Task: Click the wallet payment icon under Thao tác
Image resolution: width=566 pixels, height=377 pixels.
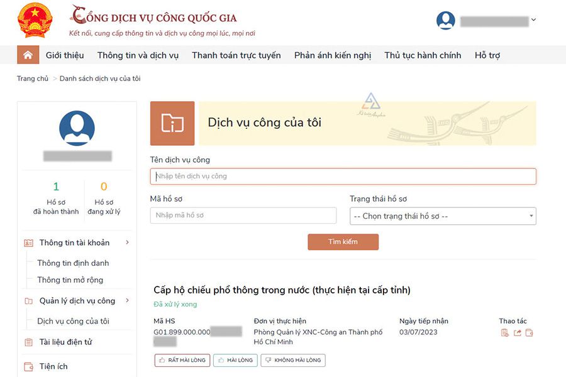Action: point(529,332)
